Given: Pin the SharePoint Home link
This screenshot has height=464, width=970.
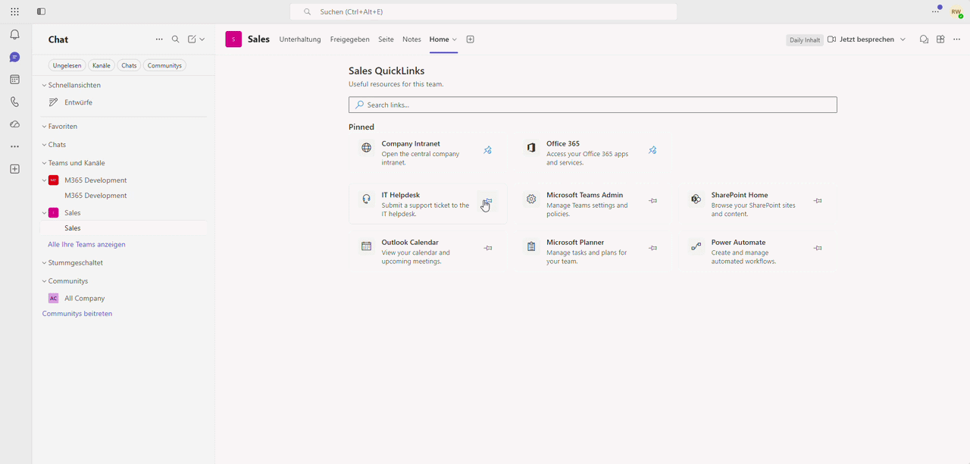Looking at the screenshot, I should 818,201.
